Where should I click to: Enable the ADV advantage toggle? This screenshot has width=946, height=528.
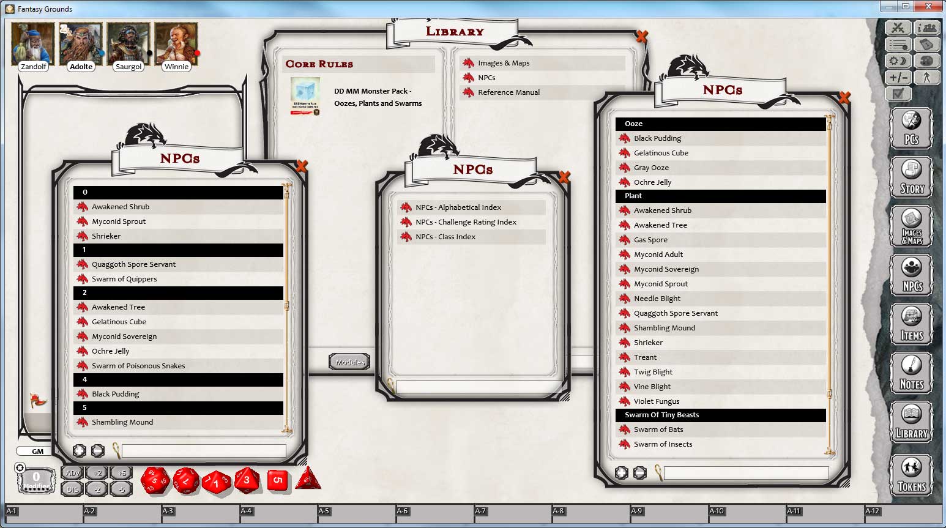click(x=72, y=473)
